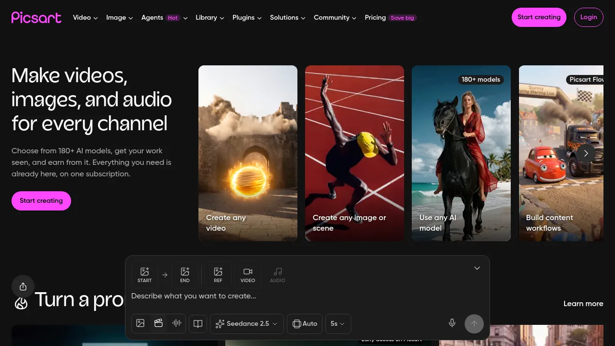Add a VIDEO input to the prompt
The height and width of the screenshot is (346, 615).
[248, 275]
